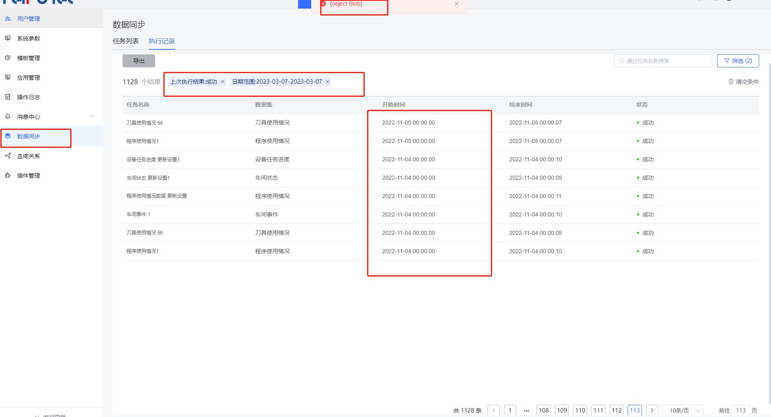Go to next page arrow

pos(652,410)
